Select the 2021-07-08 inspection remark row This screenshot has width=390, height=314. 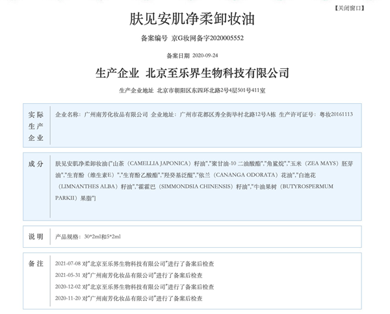click(135, 263)
